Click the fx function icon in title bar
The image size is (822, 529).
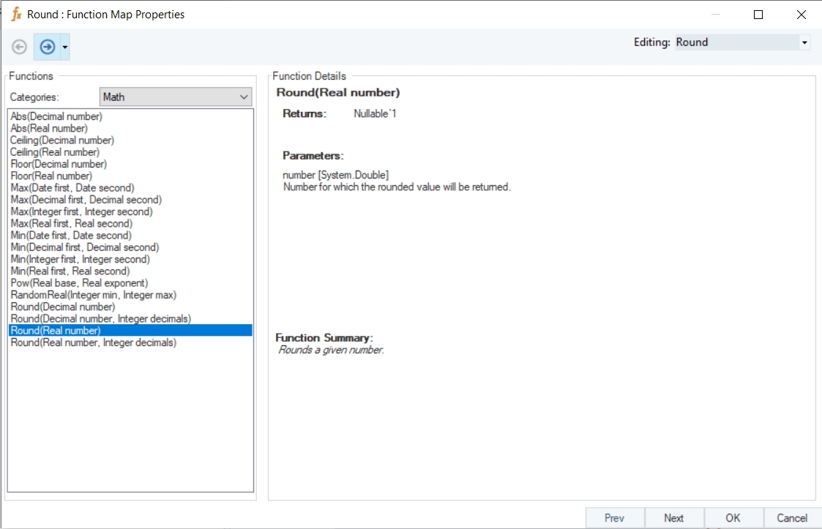[x=16, y=14]
